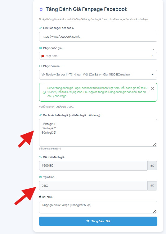Click the calculator icon beside Tạm tính
This screenshot has height=234, width=166.
(40, 177)
